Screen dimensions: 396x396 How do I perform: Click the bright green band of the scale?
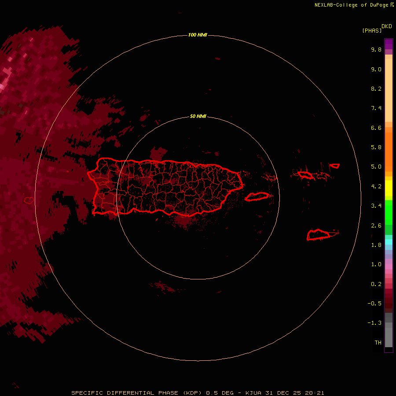tap(389, 213)
